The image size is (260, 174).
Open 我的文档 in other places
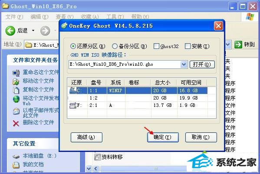[33, 164]
